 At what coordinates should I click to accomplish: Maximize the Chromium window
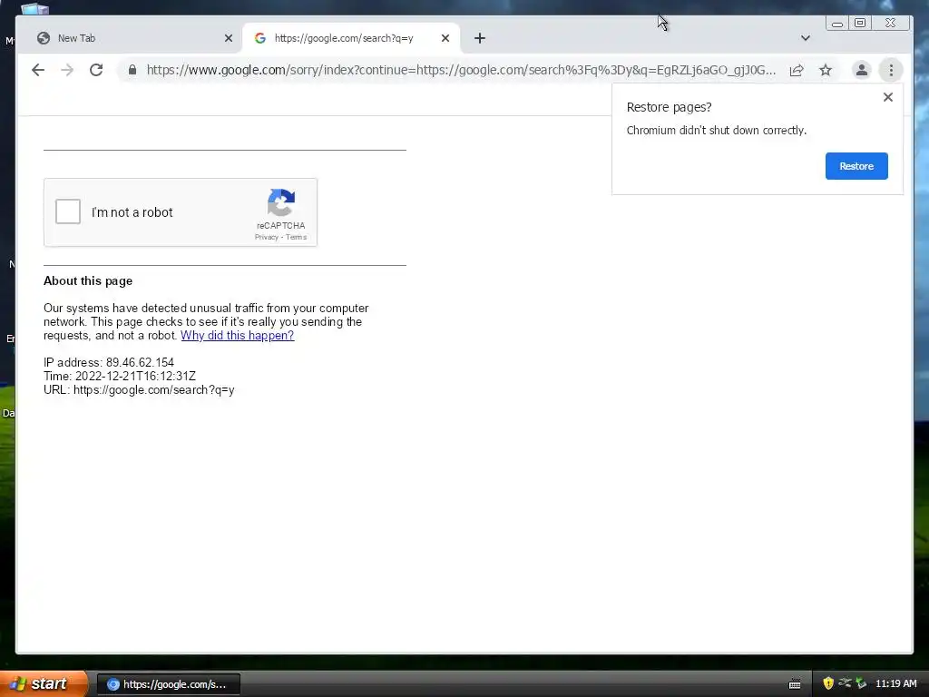(x=860, y=23)
